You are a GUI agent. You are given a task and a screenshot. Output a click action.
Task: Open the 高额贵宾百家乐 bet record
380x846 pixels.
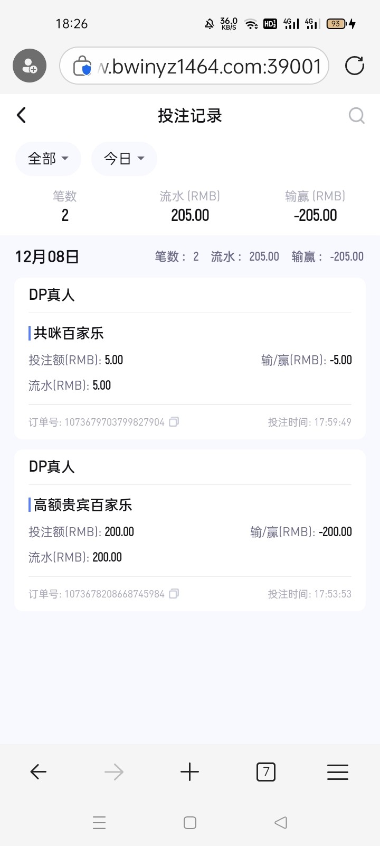point(190,531)
